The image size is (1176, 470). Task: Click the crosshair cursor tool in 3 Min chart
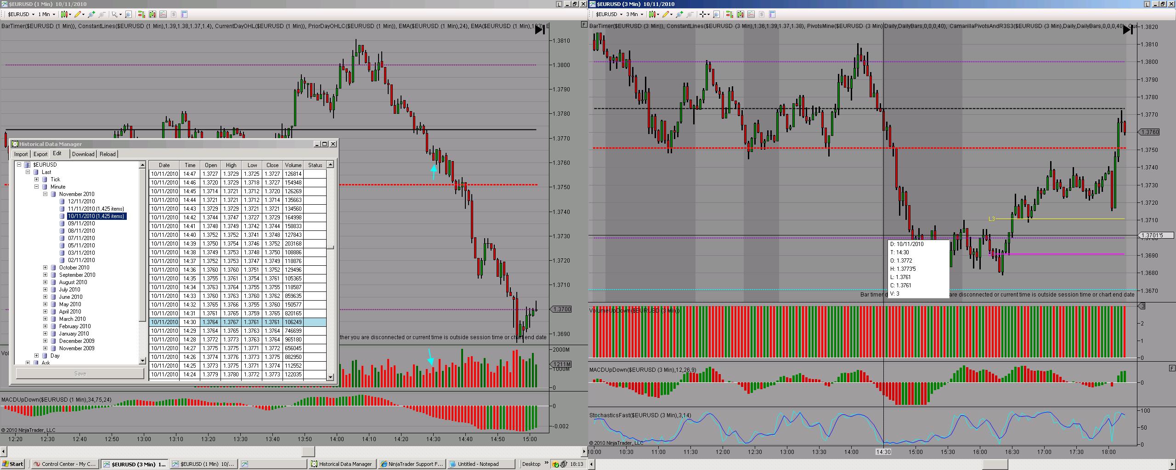[x=703, y=15]
